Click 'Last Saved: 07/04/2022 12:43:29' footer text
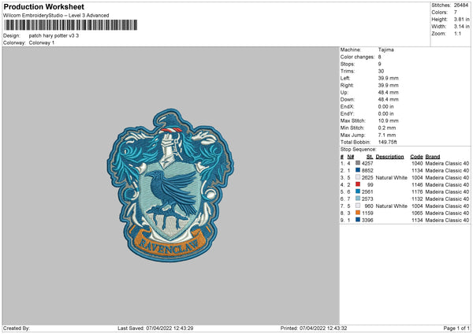 tap(155, 328)
